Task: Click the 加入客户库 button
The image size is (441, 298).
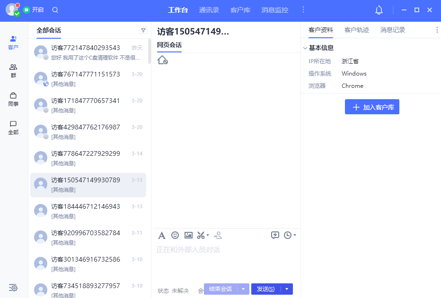Action: (x=372, y=107)
